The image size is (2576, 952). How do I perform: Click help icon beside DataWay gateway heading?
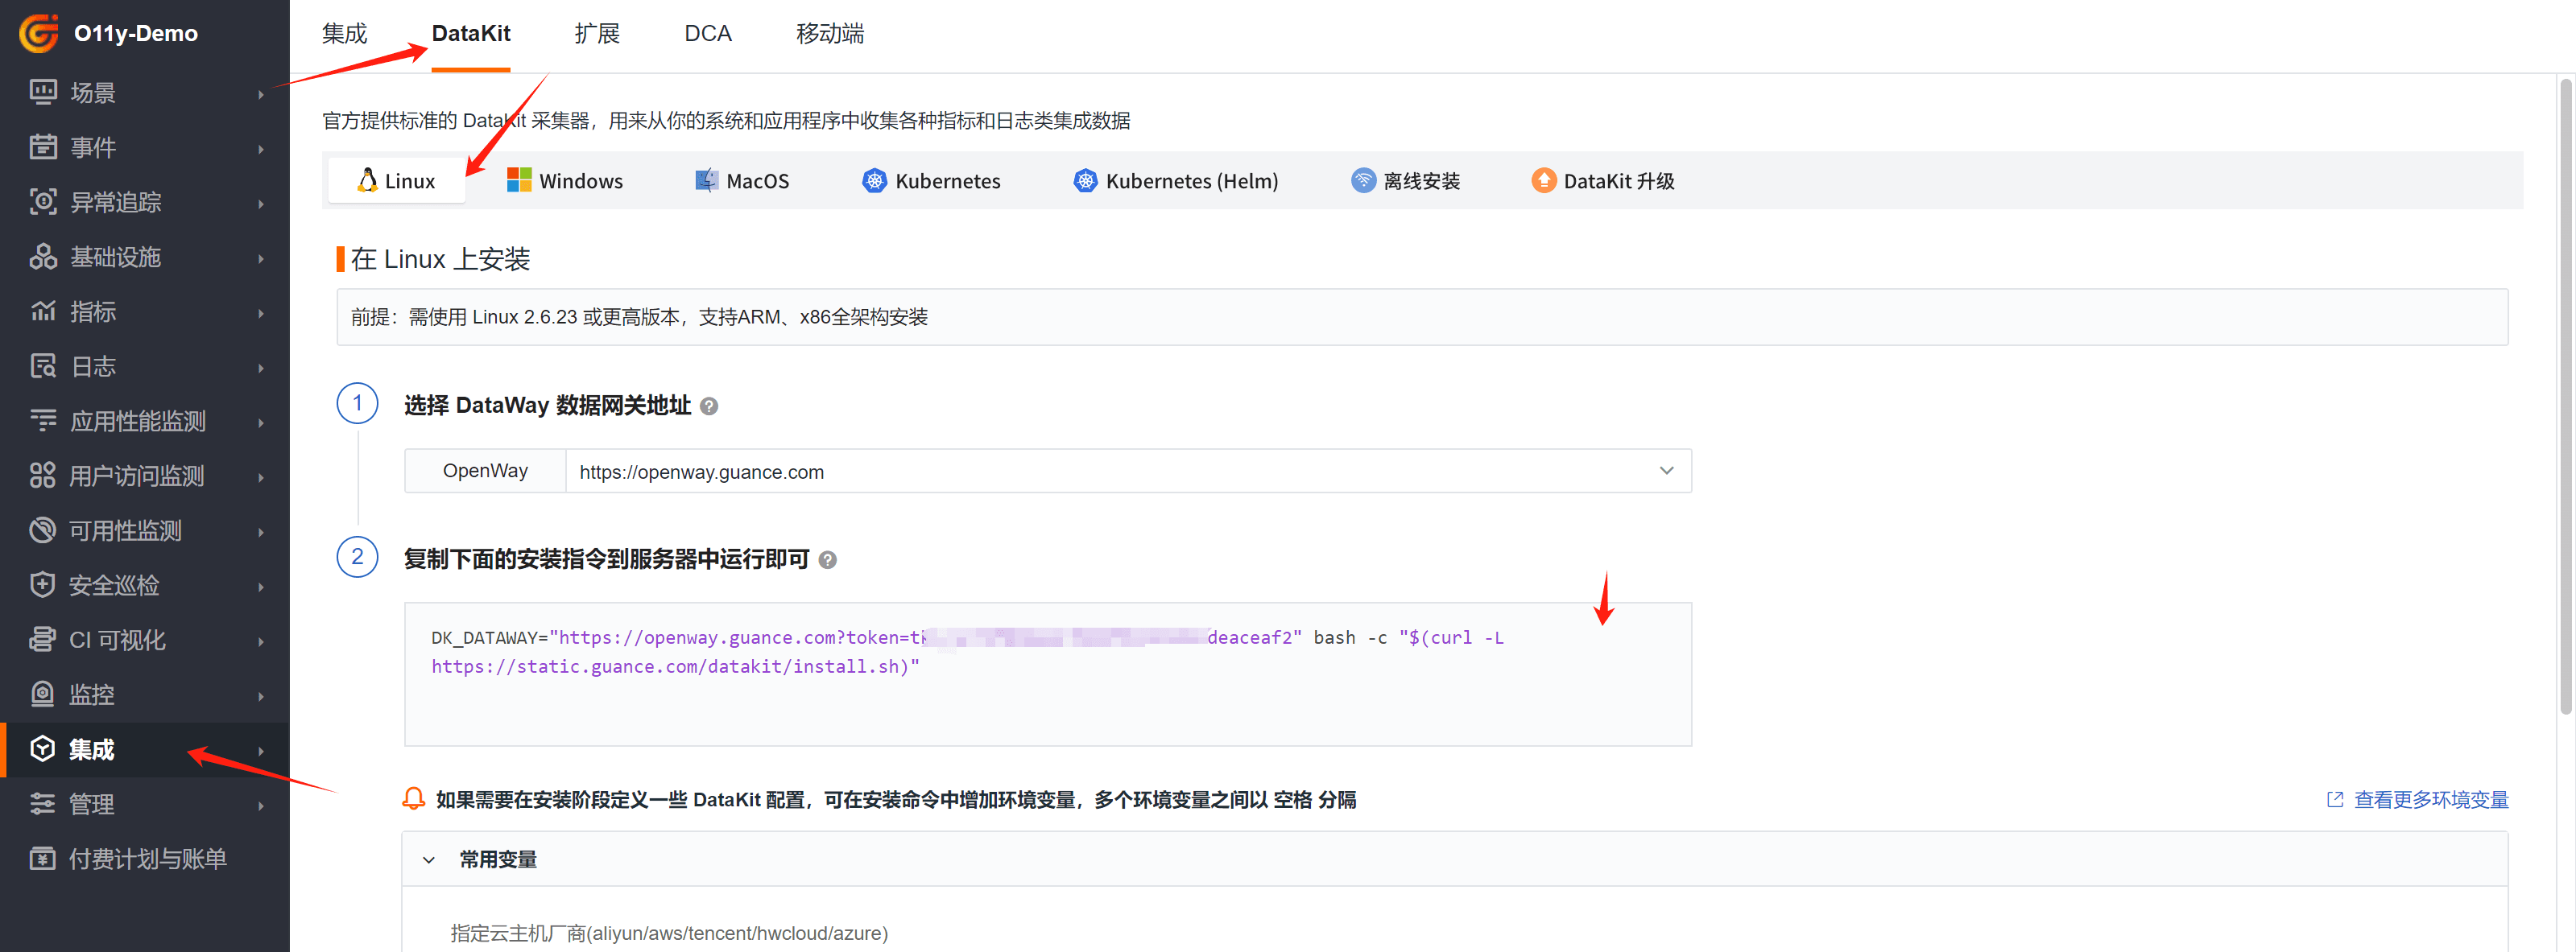(x=709, y=406)
